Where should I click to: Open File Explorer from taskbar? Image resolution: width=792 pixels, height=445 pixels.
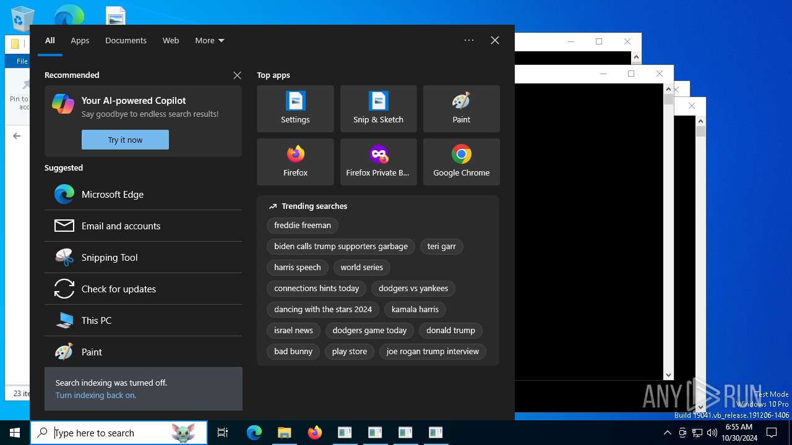point(285,433)
